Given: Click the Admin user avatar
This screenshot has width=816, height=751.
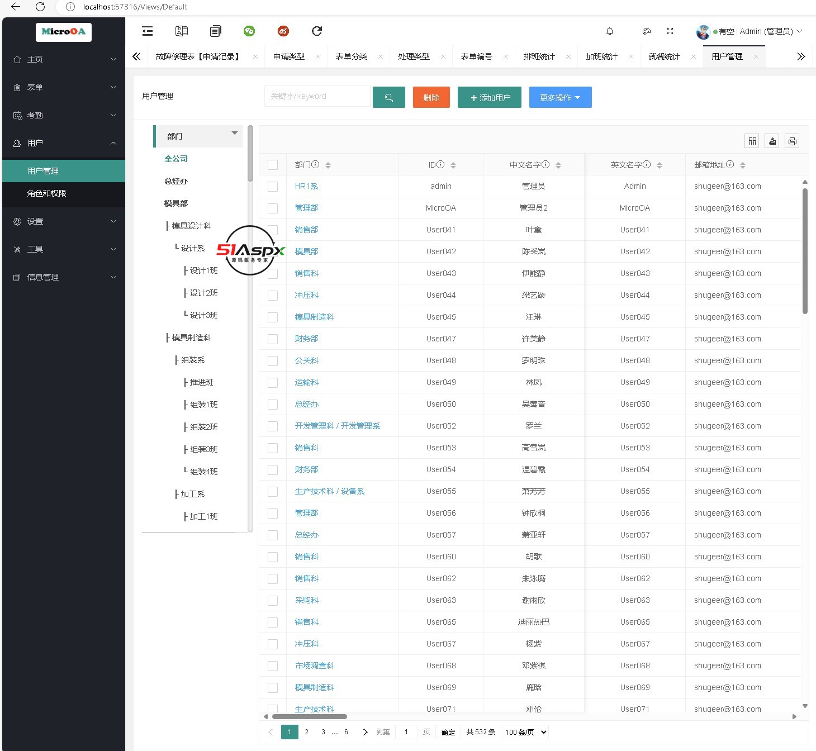Looking at the screenshot, I should pos(703,32).
